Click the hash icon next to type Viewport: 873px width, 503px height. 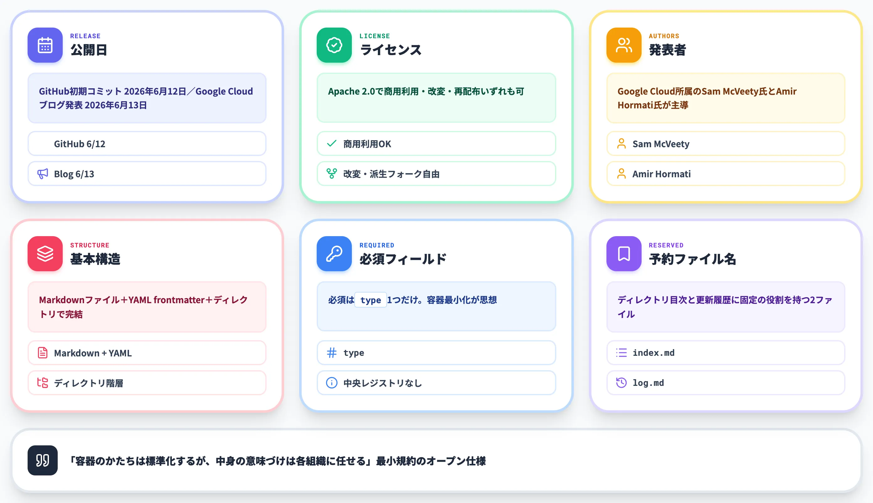click(332, 353)
